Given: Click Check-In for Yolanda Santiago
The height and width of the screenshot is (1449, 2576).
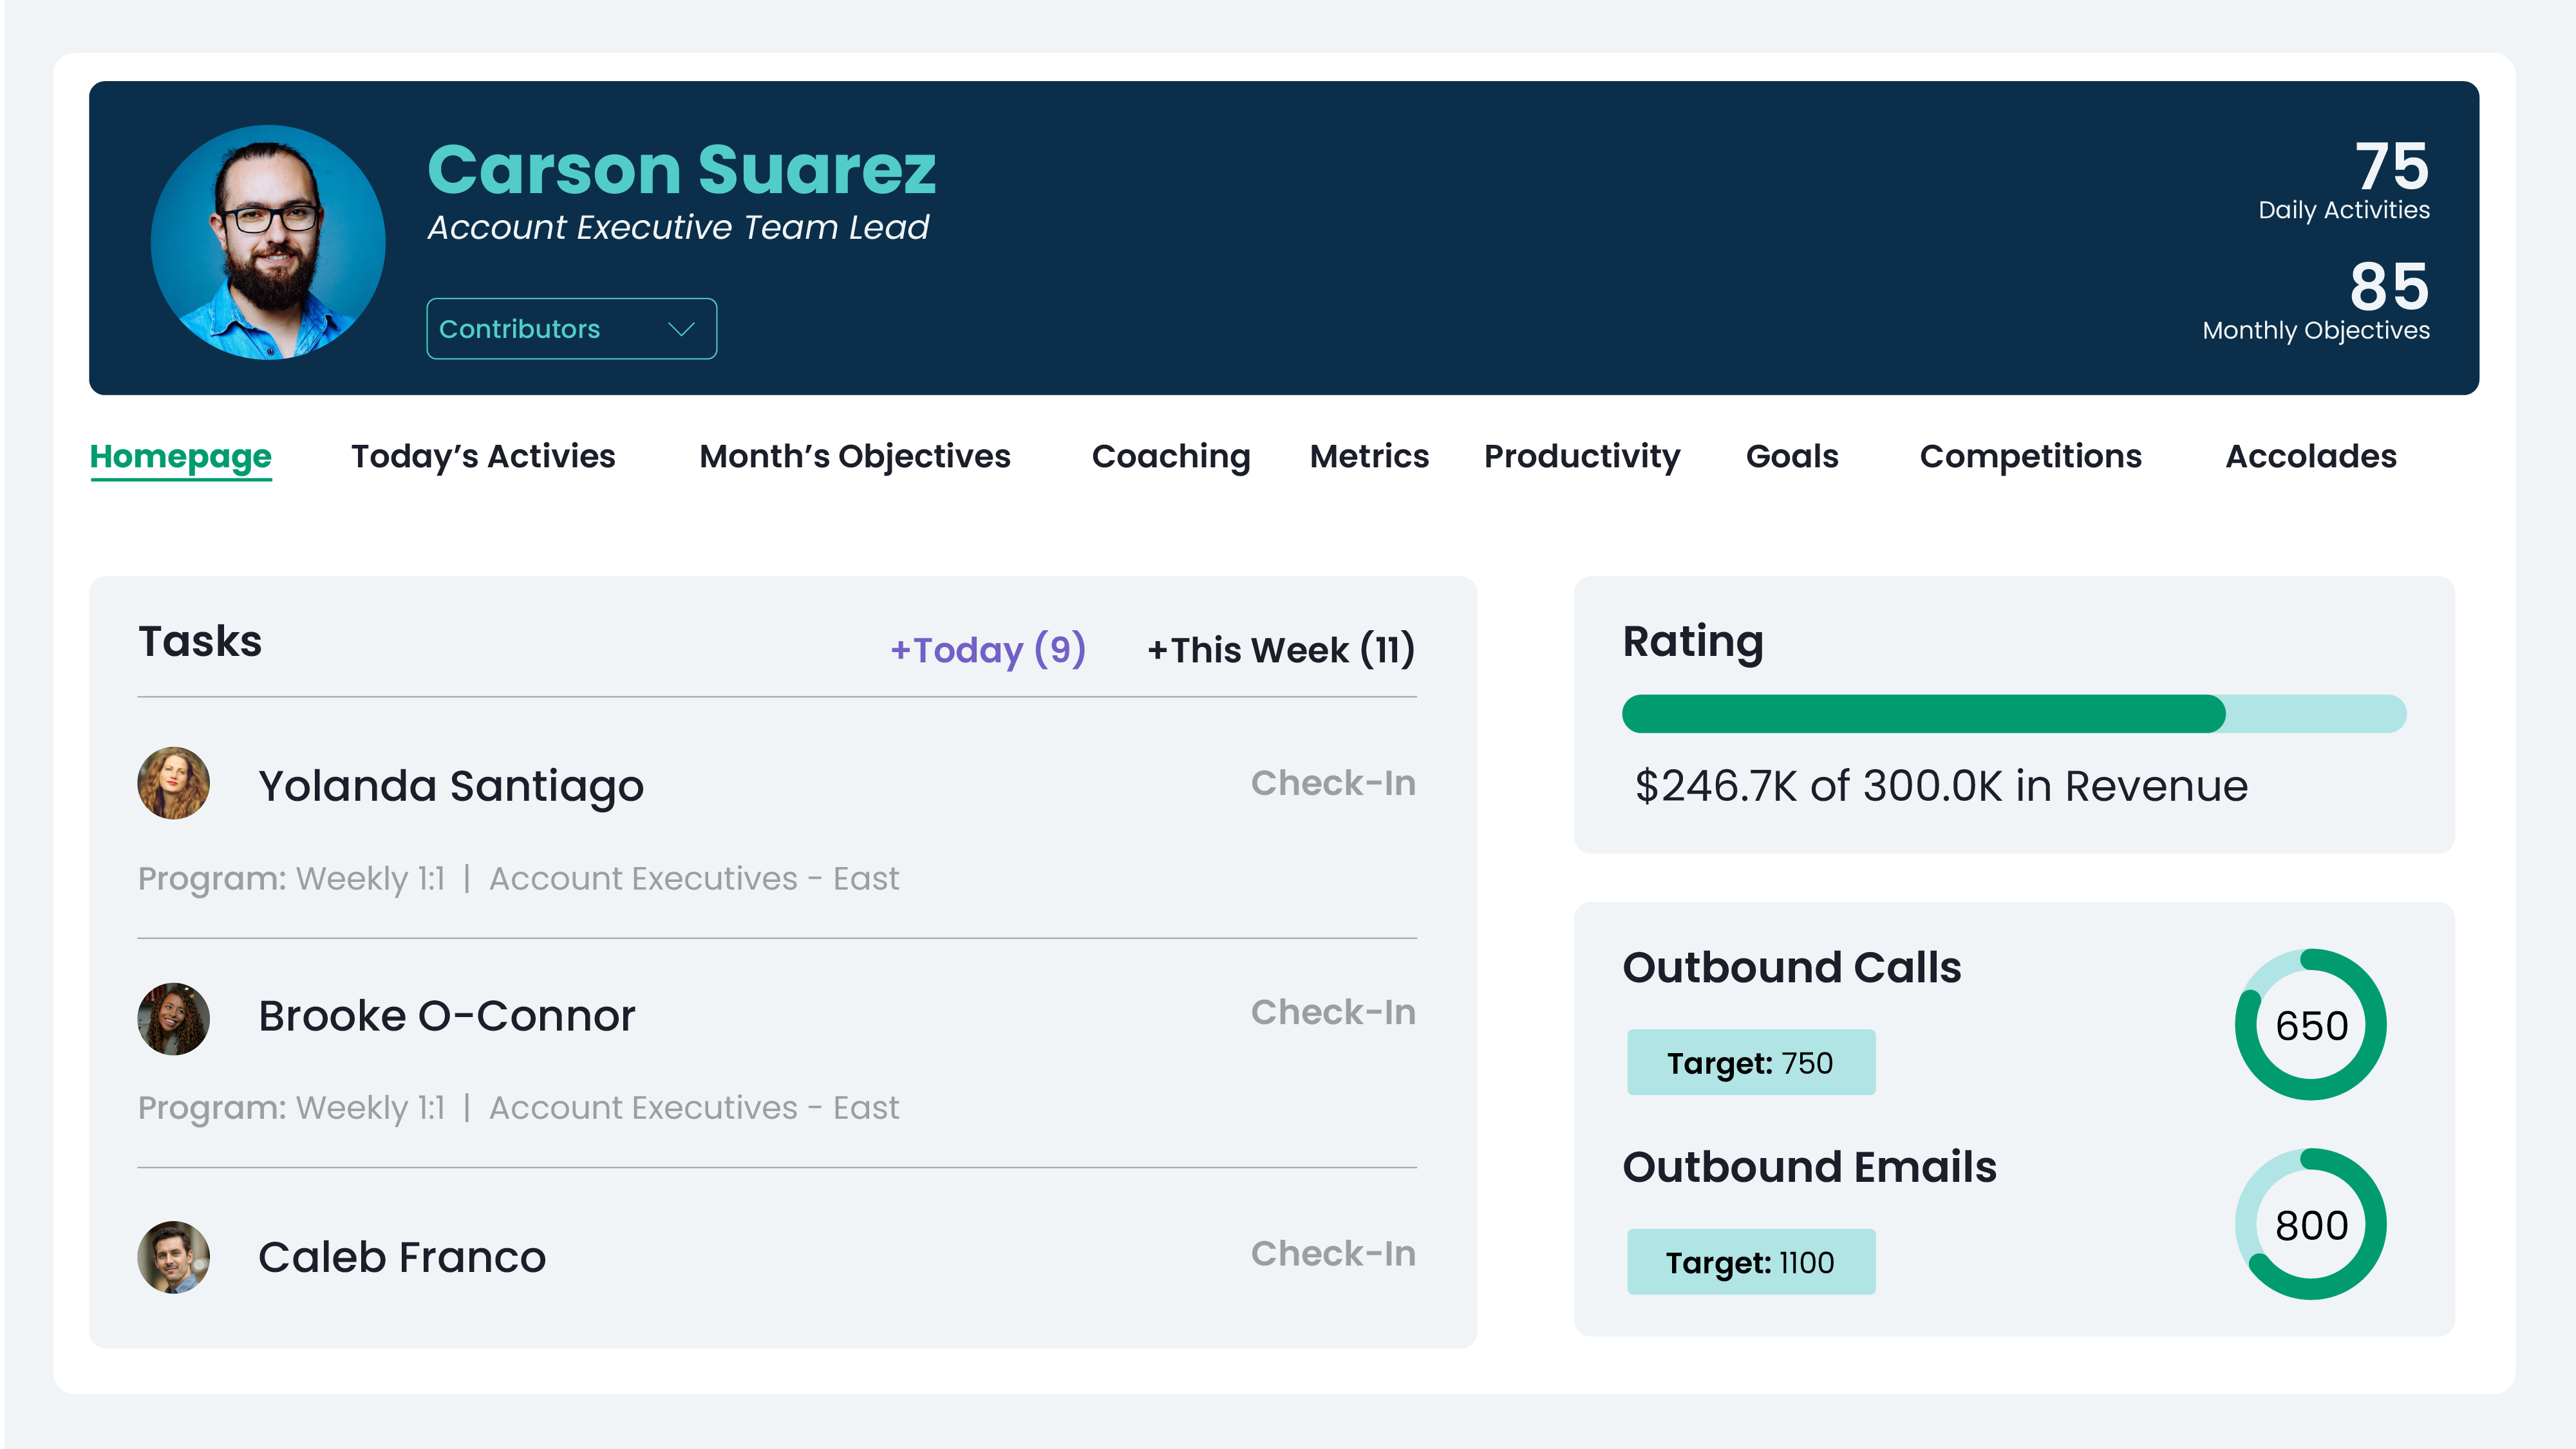Looking at the screenshot, I should (x=1333, y=783).
